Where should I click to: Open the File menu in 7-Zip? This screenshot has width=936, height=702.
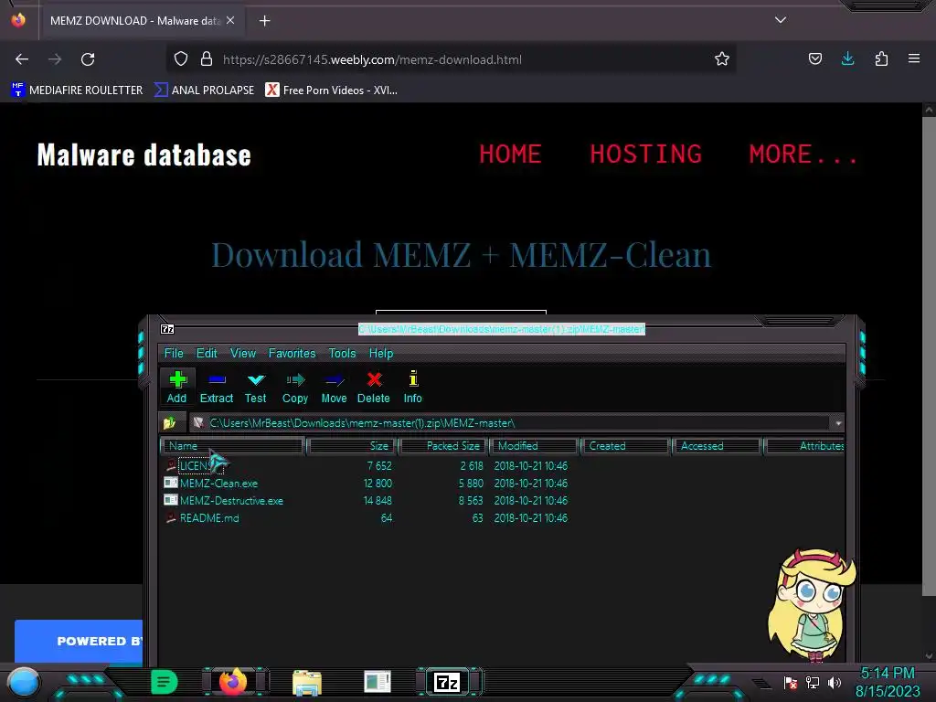[174, 354]
